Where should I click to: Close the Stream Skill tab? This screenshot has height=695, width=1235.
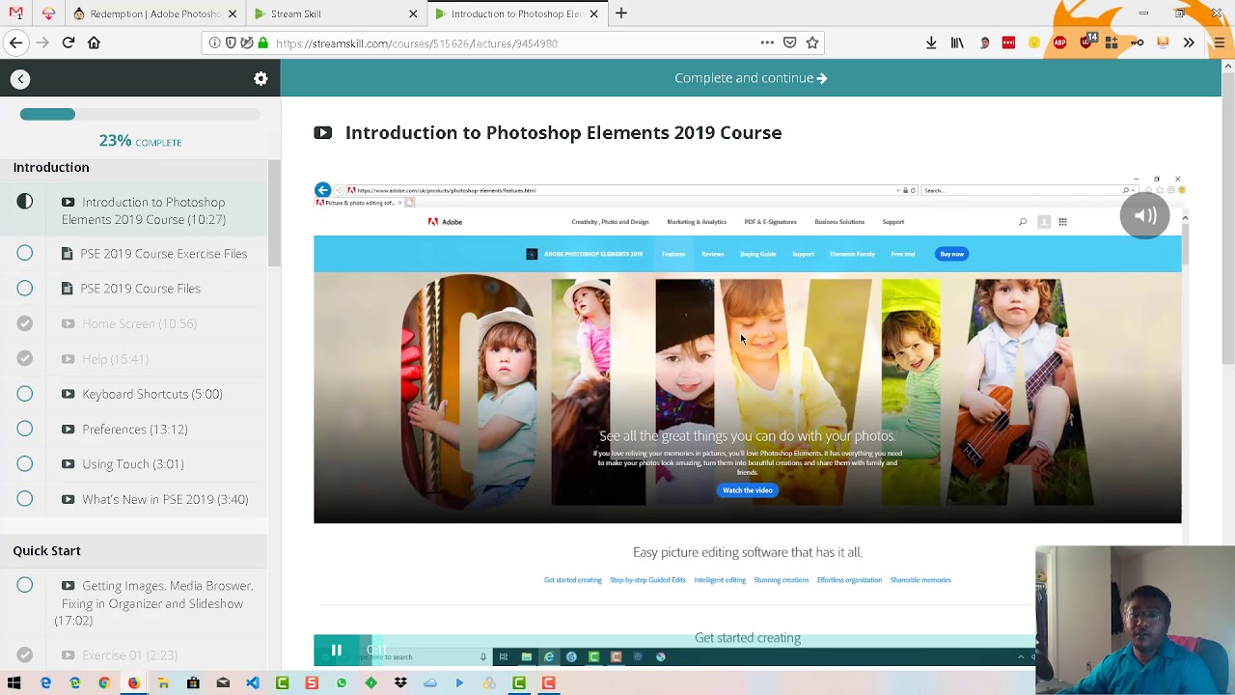pyautogui.click(x=413, y=14)
